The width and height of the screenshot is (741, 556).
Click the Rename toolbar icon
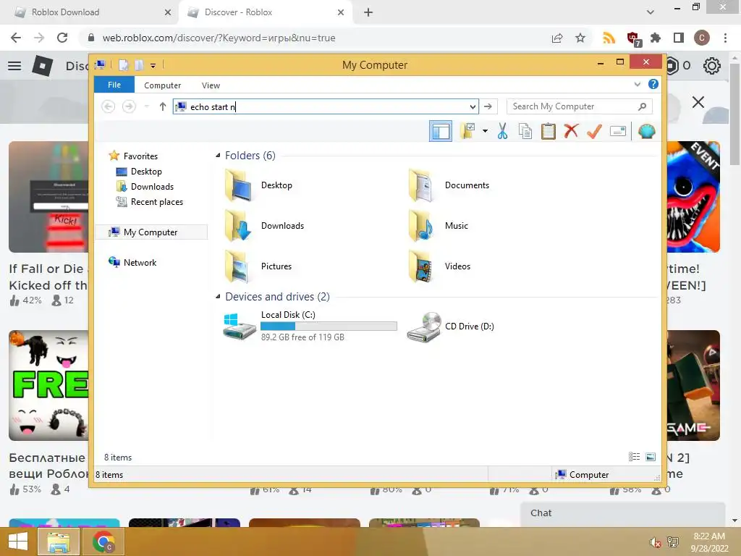tap(618, 131)
